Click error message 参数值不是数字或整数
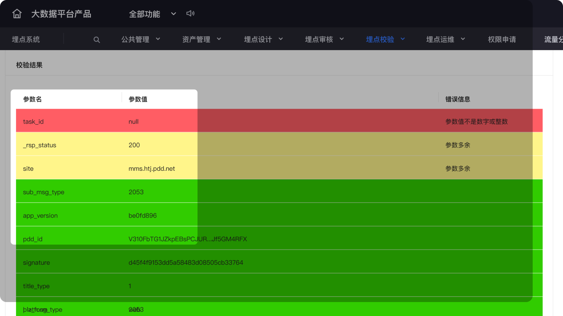 point(477,122)
